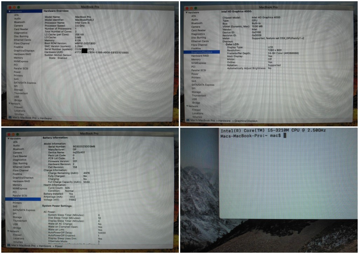Collapse Hardware triangle in Intel HD Graphics window
The image size is (359, 254).
tap(187, 13)
